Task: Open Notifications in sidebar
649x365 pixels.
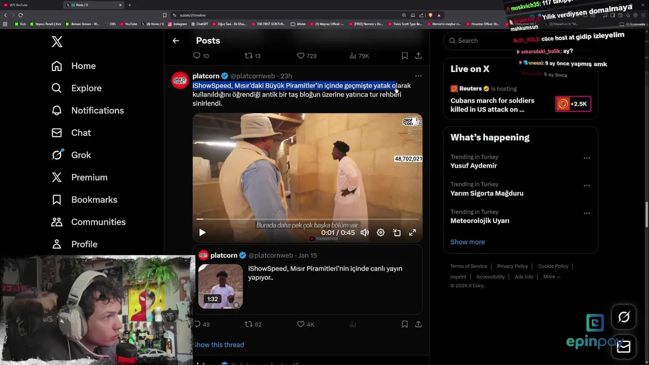Action: (88, 111)
